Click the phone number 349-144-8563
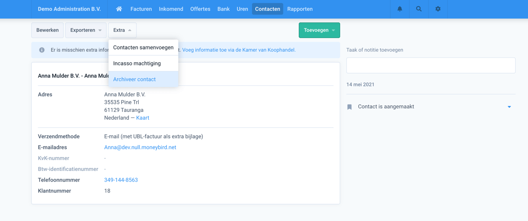Image resolution: width=528 pixels, height=221 pixels. point(121,180)
